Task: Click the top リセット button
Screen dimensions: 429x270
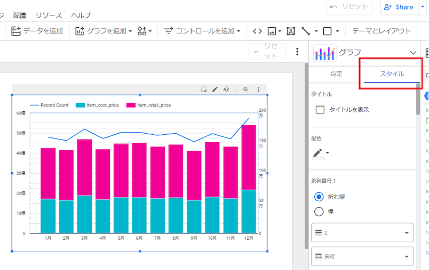Action: coord(349,6)
